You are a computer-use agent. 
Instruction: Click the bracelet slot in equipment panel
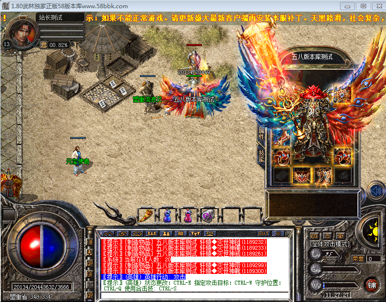click(281, 138)
